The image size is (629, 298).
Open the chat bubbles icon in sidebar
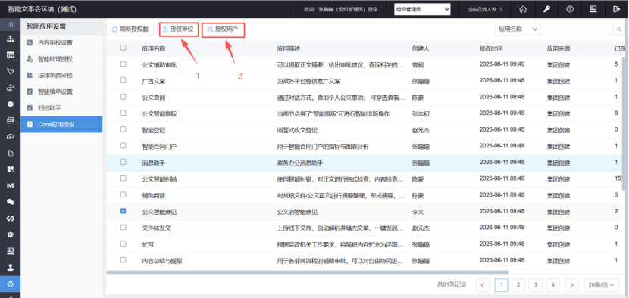coord(11,202)
